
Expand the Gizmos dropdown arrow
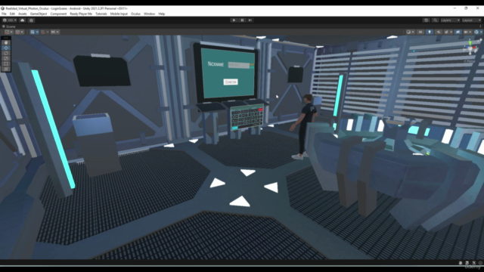[481, 32]
